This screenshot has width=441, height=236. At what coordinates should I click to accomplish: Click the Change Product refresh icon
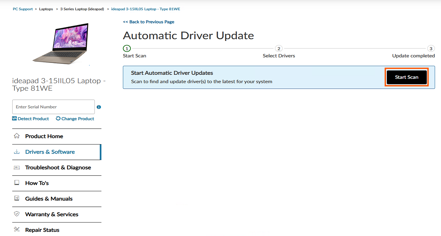tap(58, 118)
